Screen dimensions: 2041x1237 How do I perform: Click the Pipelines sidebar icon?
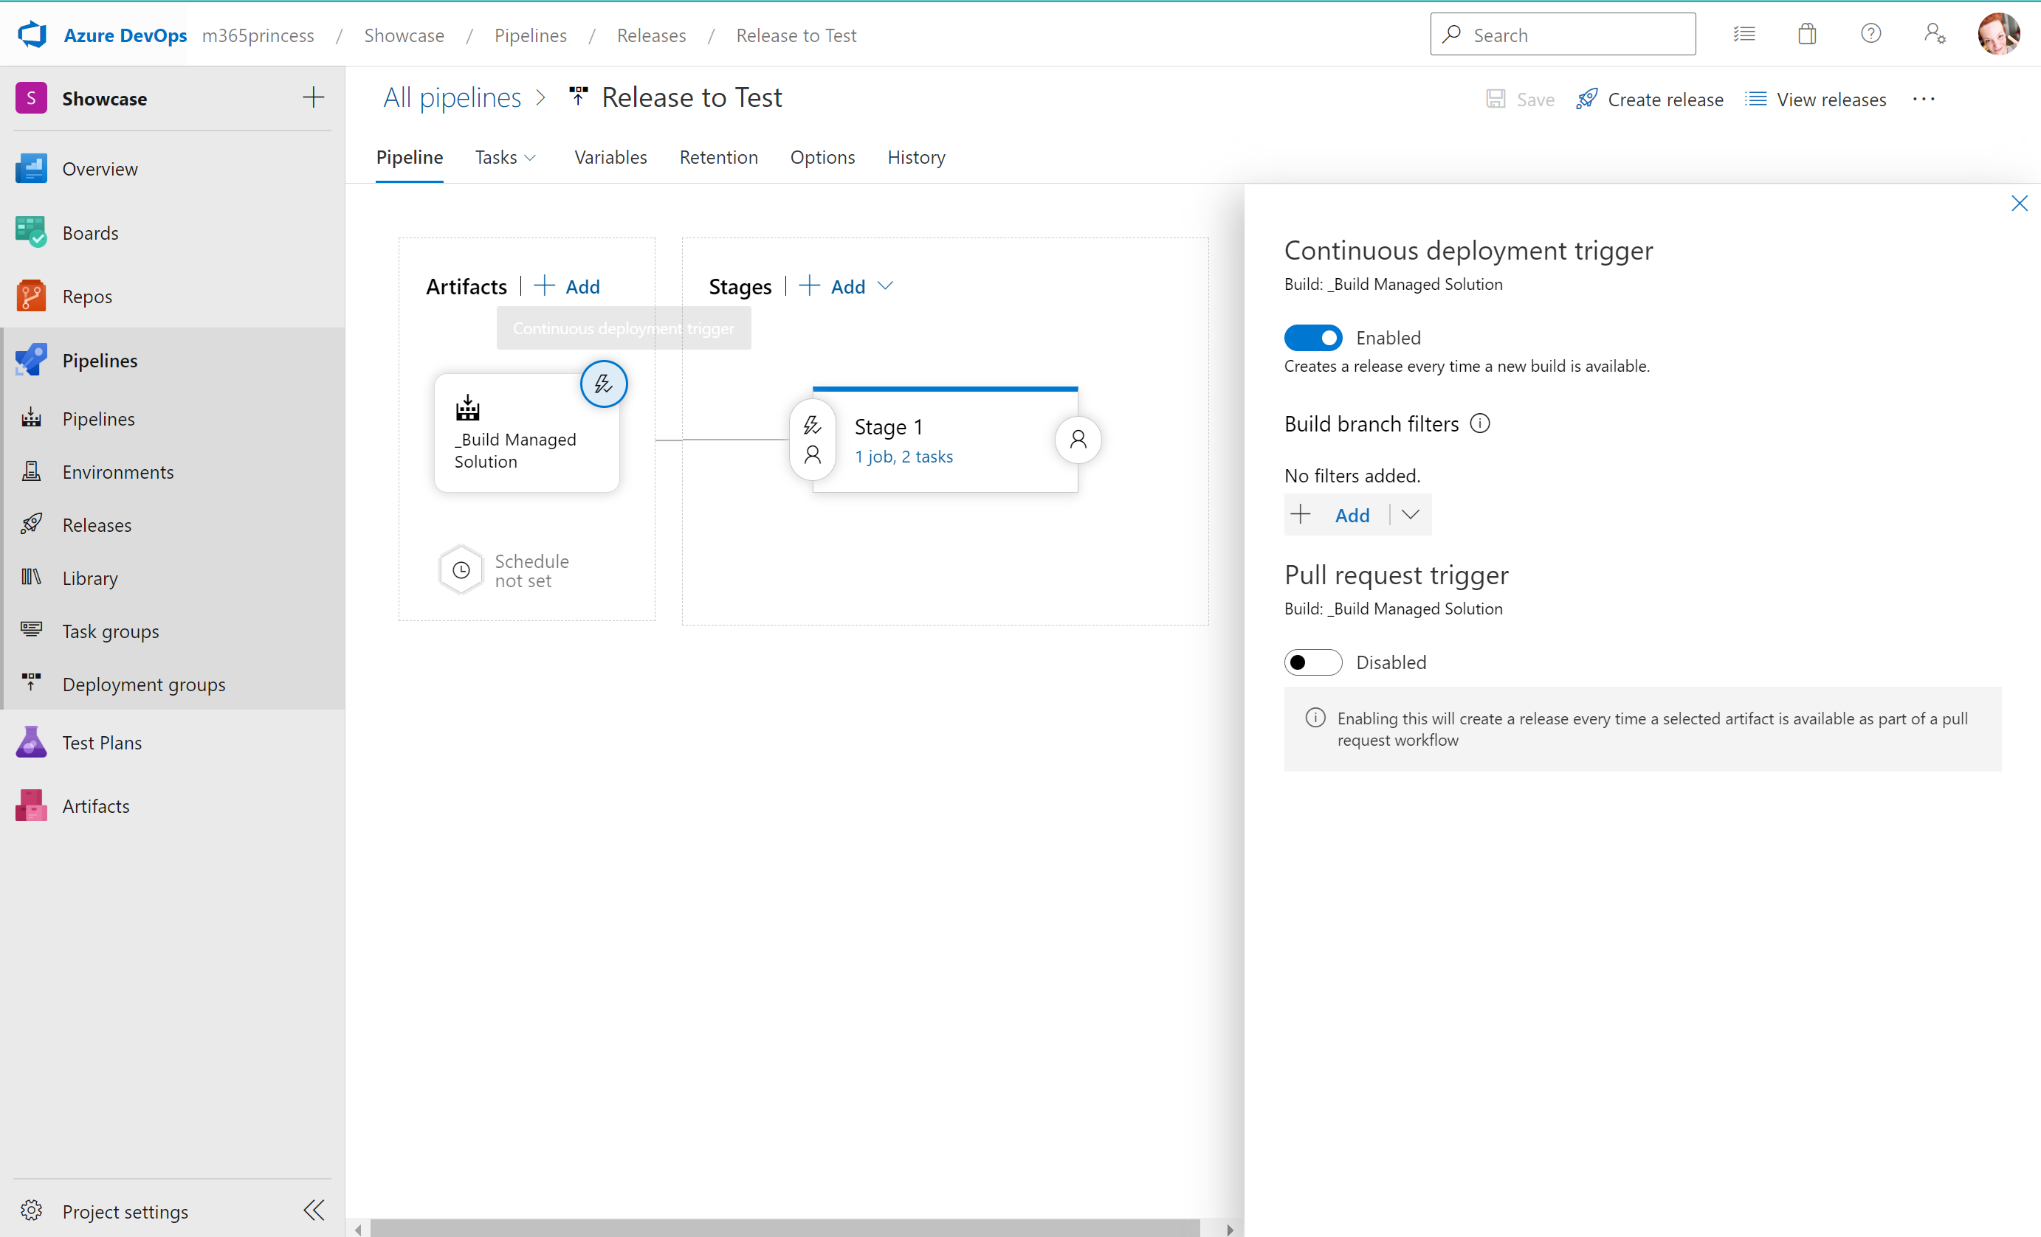(x=30, y=358)
